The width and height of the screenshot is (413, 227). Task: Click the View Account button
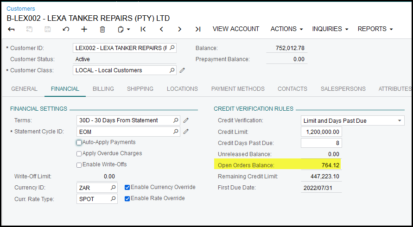click(x=236, y=29)
